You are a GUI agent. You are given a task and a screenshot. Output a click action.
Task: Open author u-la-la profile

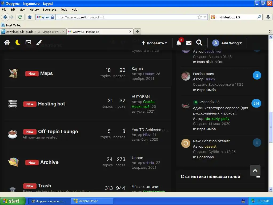coord(148,163)
